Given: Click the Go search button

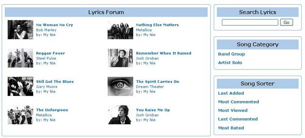Looking at the screenshot, I should coord(286,22).
